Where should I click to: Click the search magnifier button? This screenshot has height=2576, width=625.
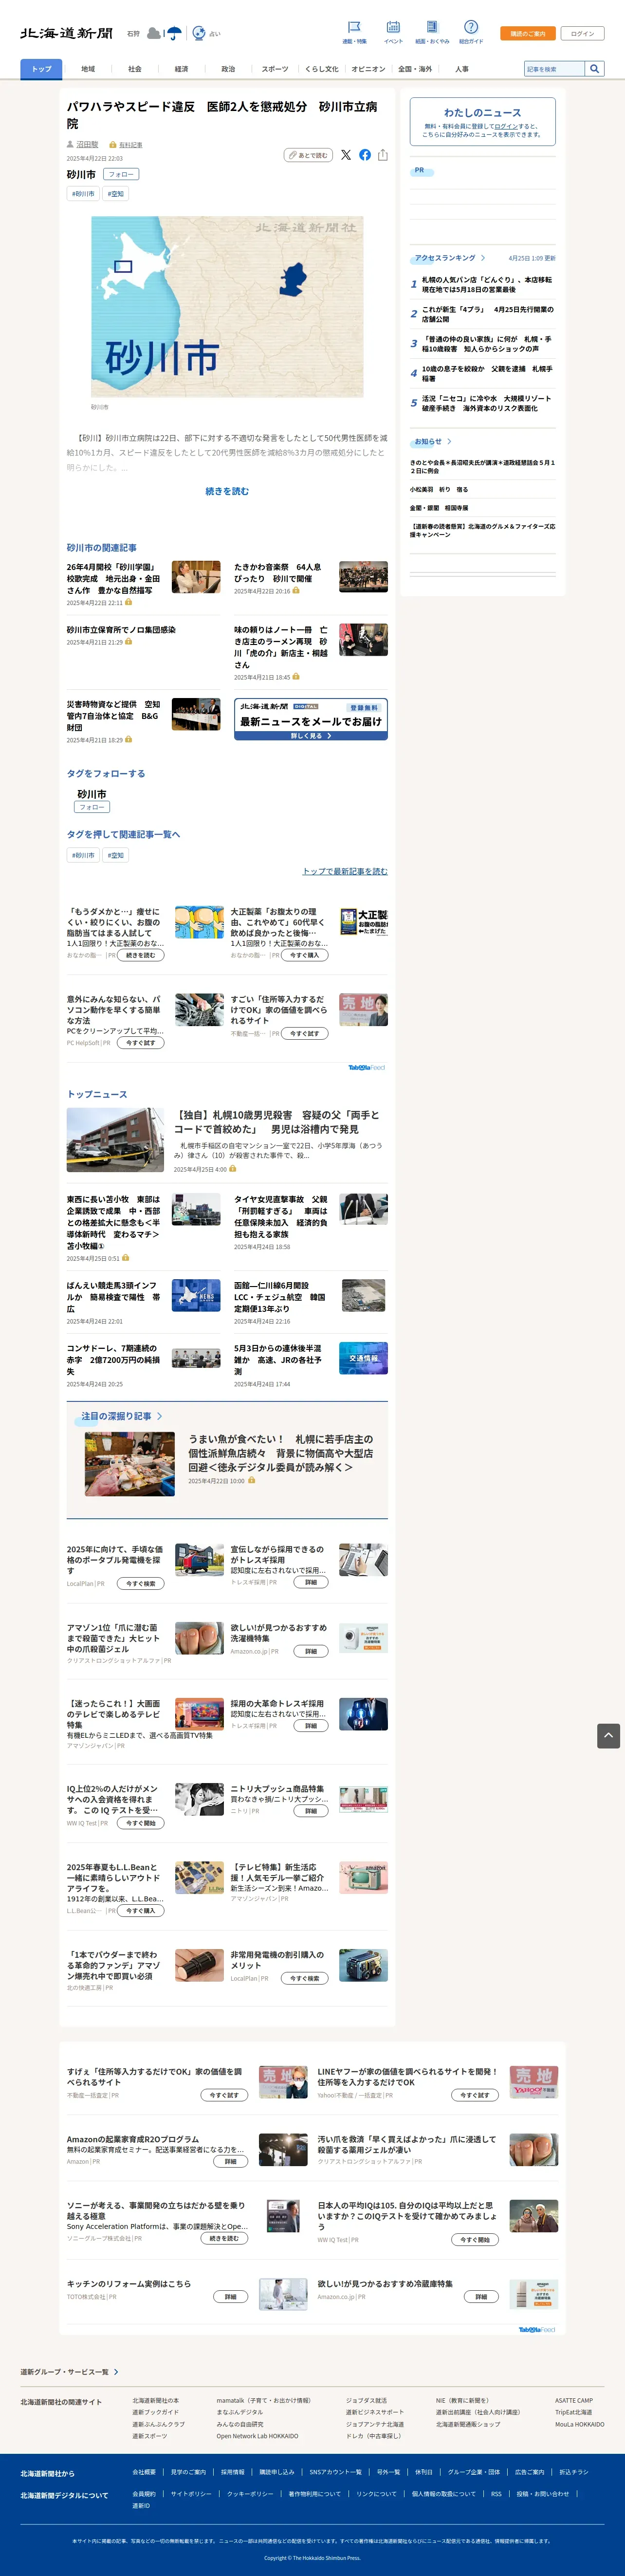point(595,69)
